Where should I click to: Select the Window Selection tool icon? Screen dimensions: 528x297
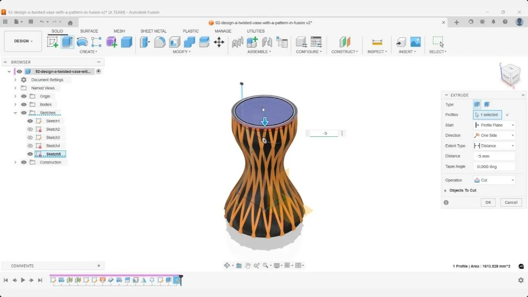tap(438, 42)
